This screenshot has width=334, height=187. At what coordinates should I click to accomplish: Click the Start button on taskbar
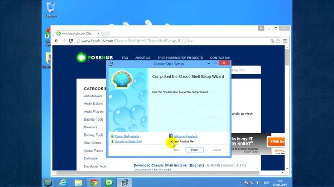click(x=48, y=182)
